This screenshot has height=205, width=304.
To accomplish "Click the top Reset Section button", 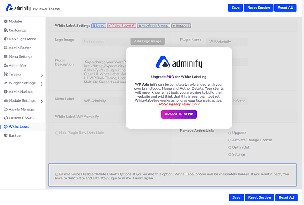I will (258, 8).
